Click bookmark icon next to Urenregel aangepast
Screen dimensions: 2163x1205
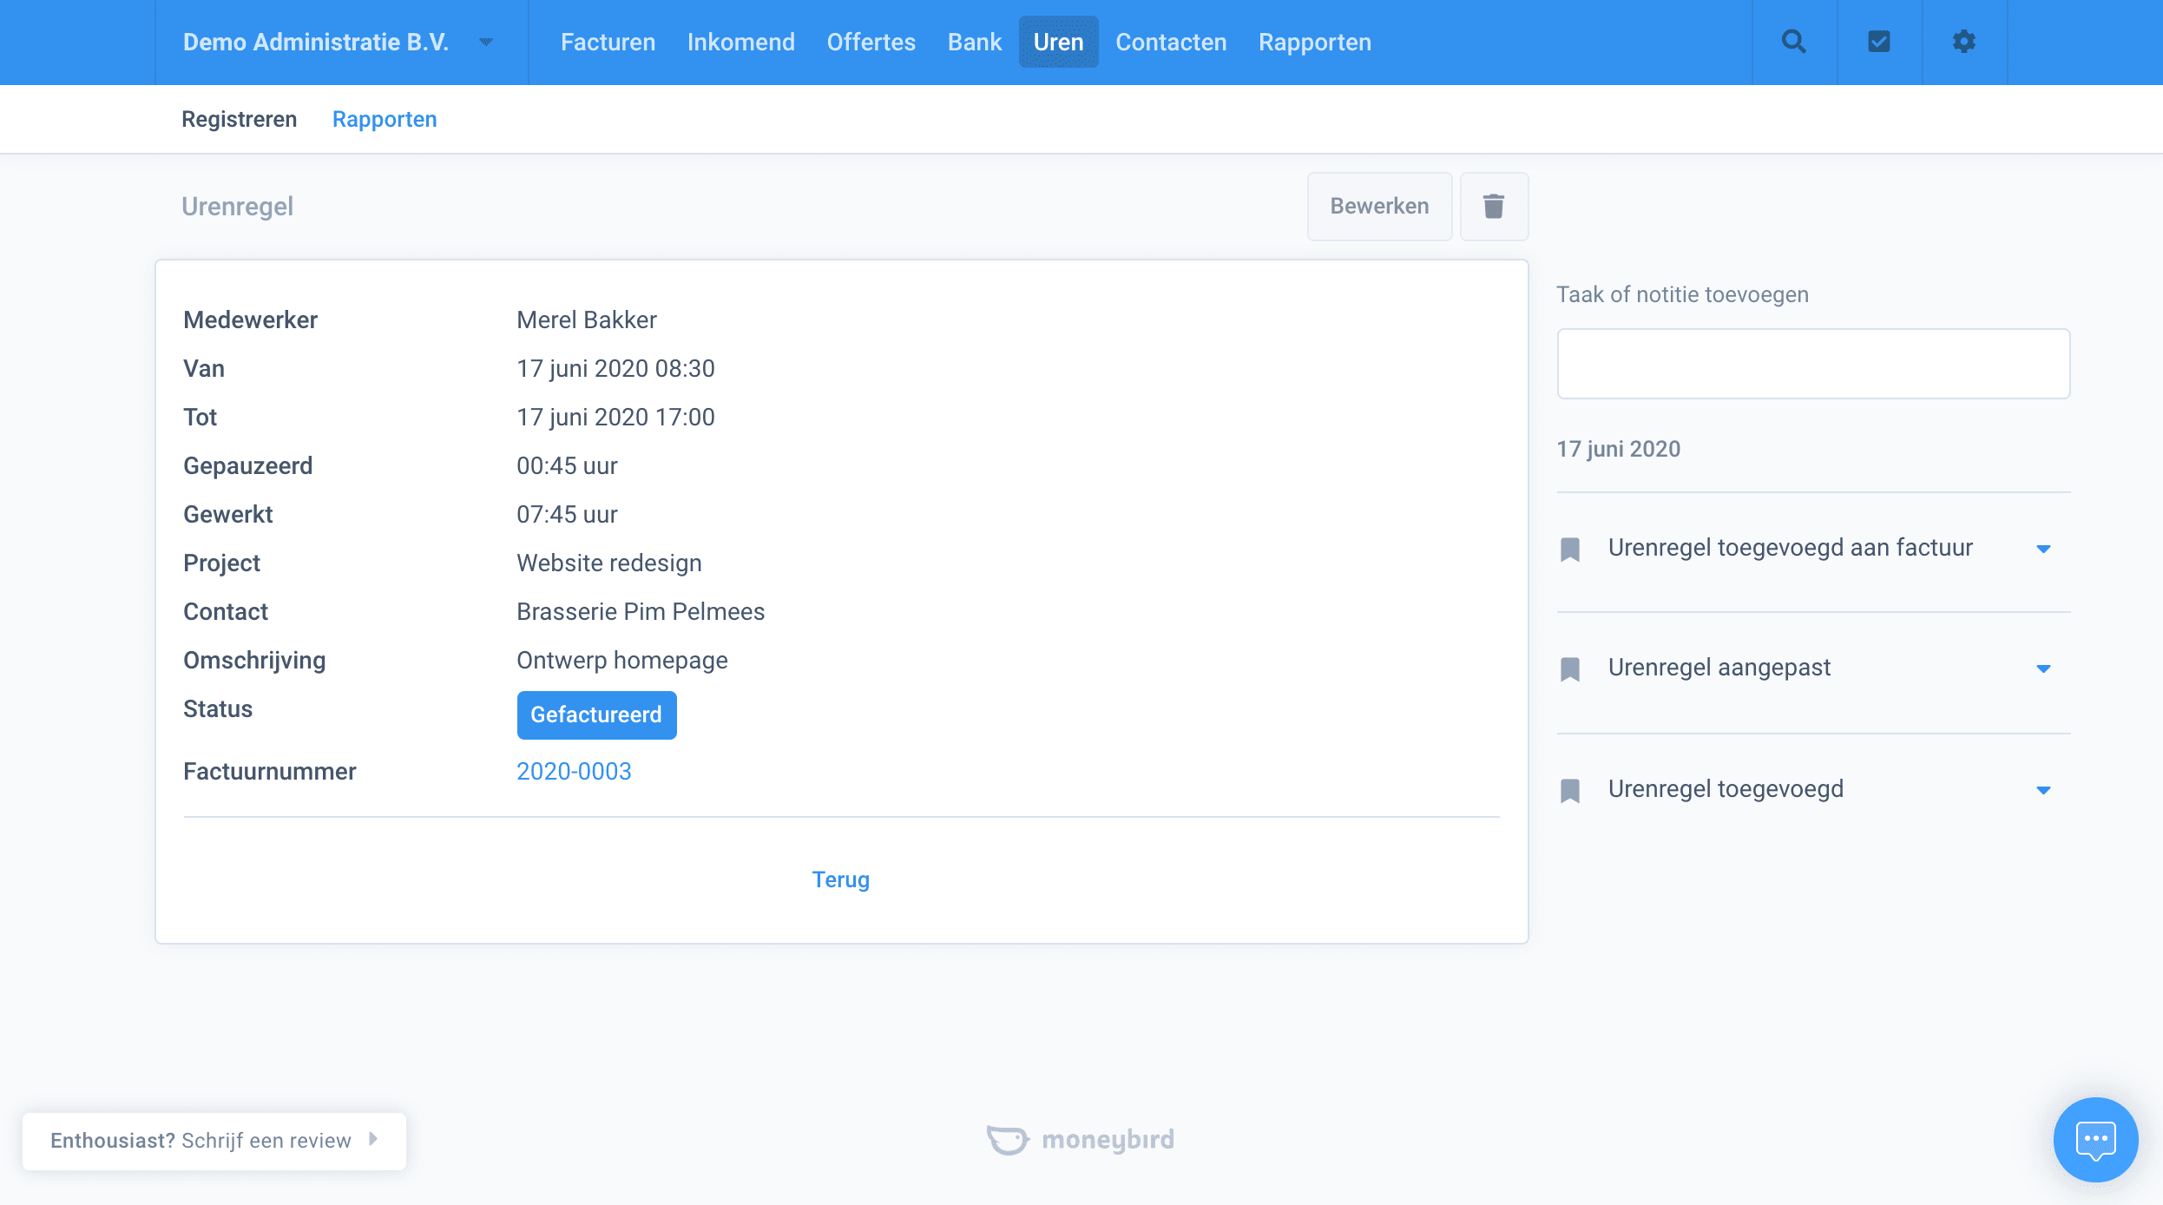pos(1569,668)
